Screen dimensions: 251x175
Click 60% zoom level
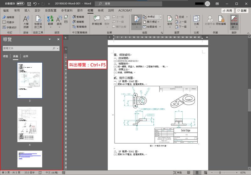243,172
